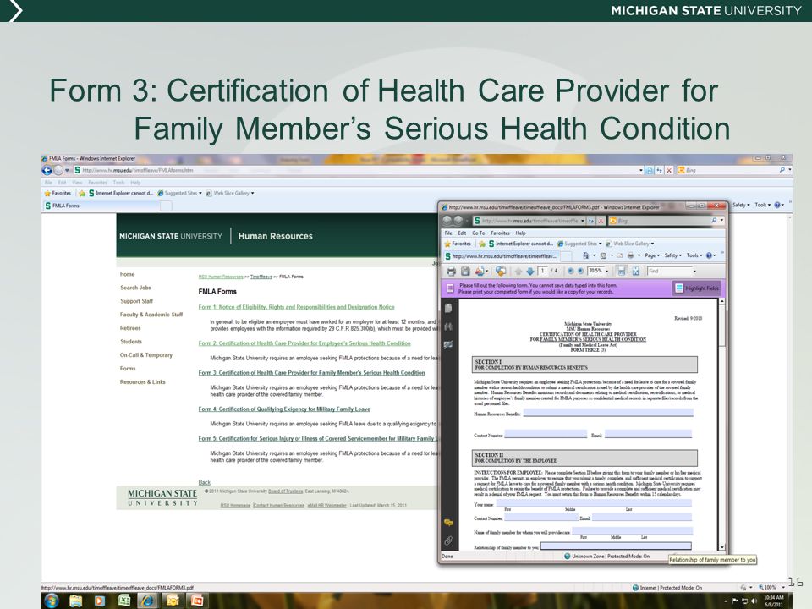Expand the Find options dropdown in PDF toolbar

(x=694, y=271)
